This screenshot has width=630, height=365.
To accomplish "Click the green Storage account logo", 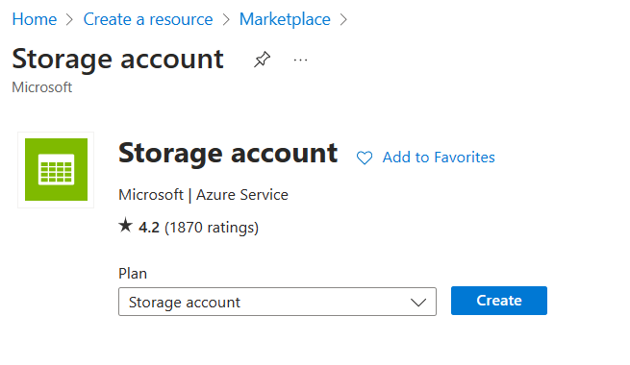I will [x=56, y=170].
